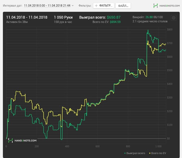Click the green legend dot for 'Выиграл всего'
182x158 pixels.
pos(125,153)
